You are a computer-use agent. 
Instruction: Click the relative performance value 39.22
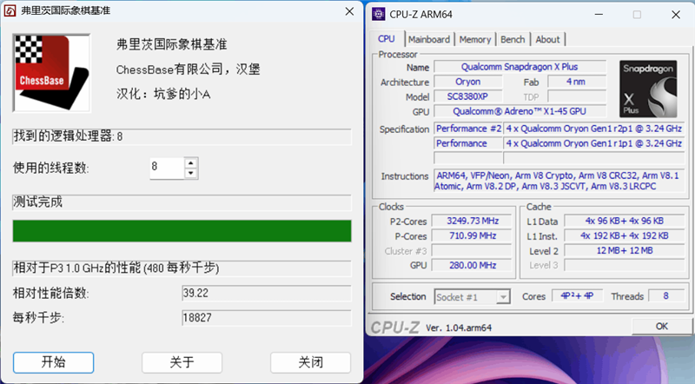267,293
